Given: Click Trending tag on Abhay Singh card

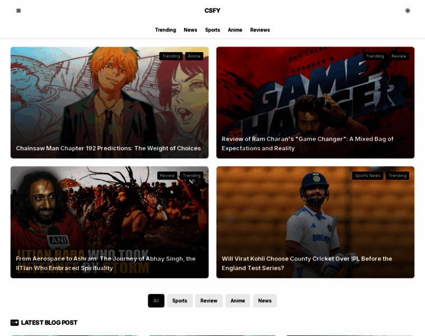Looking at the screenshot, I should 192,175.
